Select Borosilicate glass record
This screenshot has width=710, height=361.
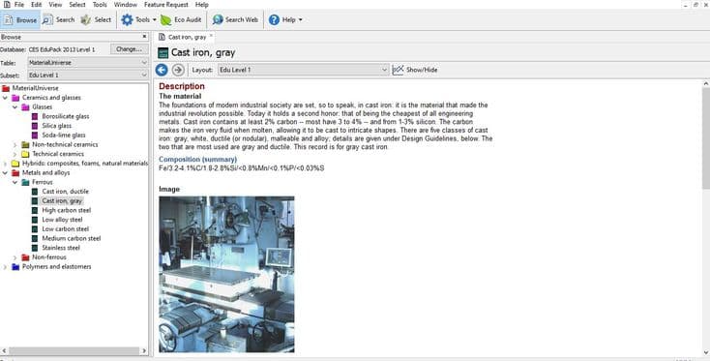(66, 116)
